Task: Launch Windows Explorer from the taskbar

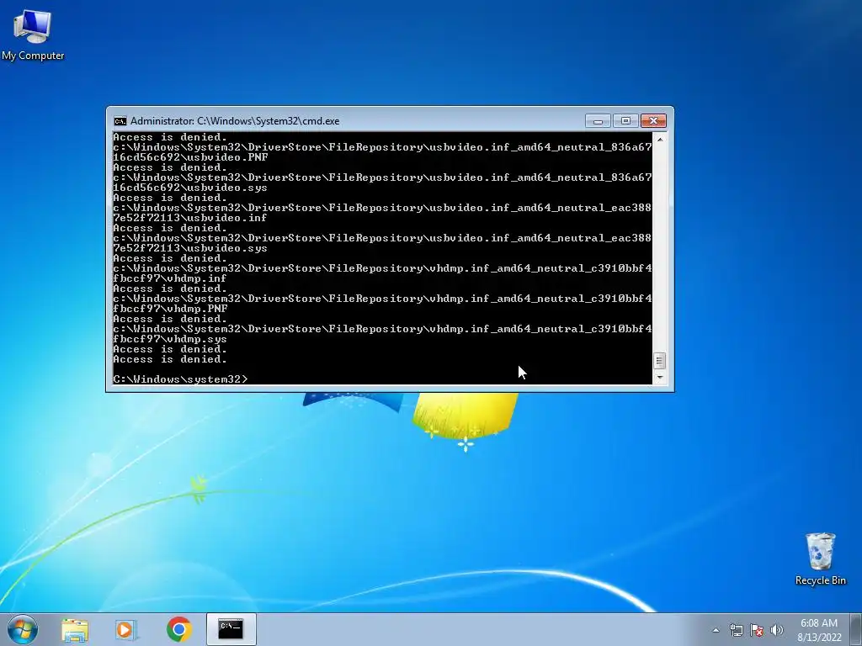Action: click(75, 629)
